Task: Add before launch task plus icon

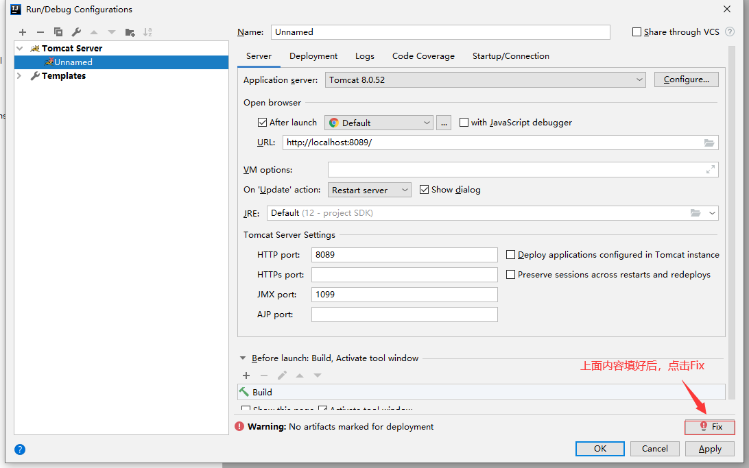Action: [246, 375]
